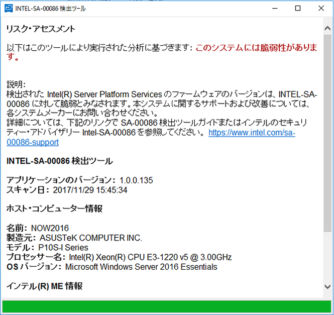Click the green progress bar at bottom
The image size is (334, 315).
point(167,306)
